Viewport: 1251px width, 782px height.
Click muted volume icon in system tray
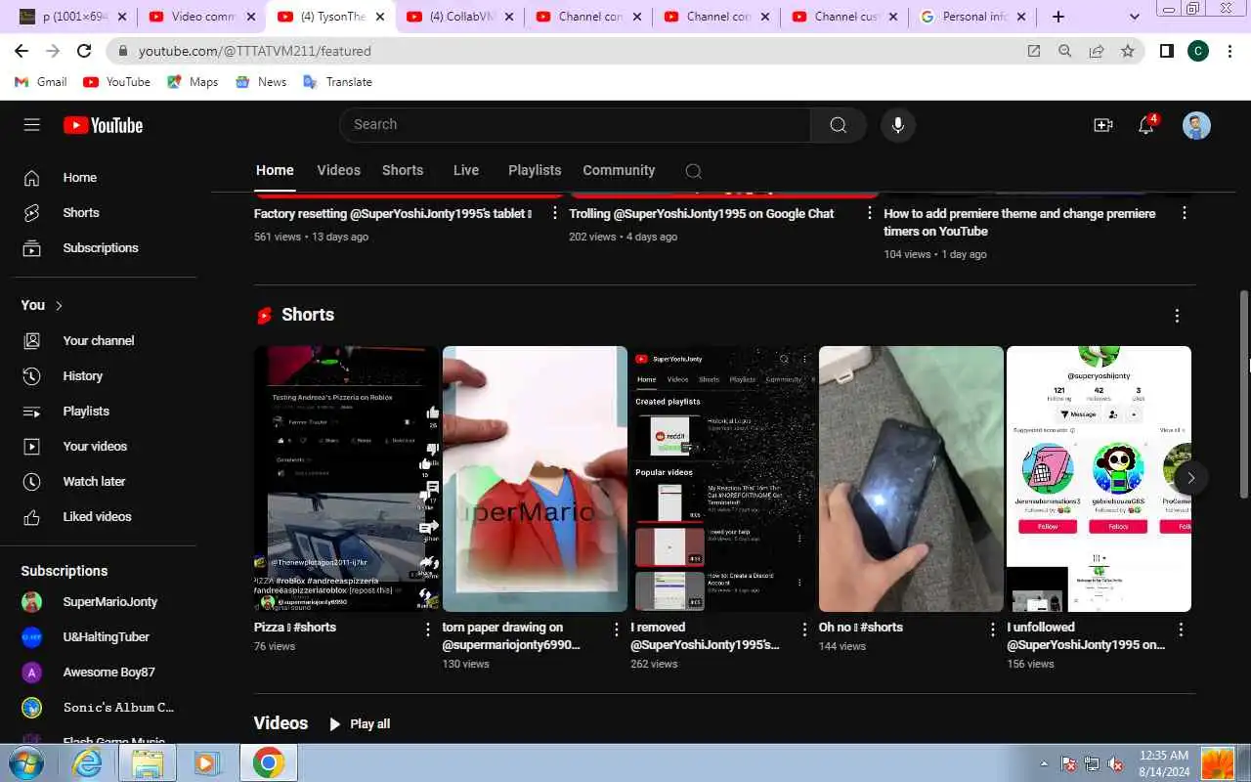pos(1115,763)
